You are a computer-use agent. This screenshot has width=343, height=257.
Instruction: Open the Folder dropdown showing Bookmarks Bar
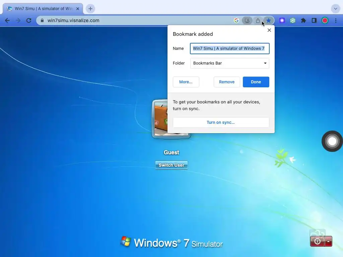point(230,63)
